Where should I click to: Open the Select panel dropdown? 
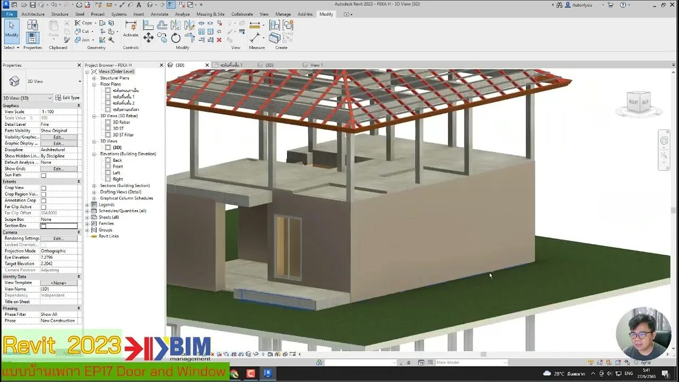click(x=11, y=48)
